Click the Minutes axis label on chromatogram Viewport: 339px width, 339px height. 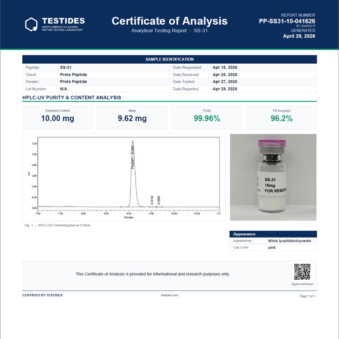click(x=128, y=217)
